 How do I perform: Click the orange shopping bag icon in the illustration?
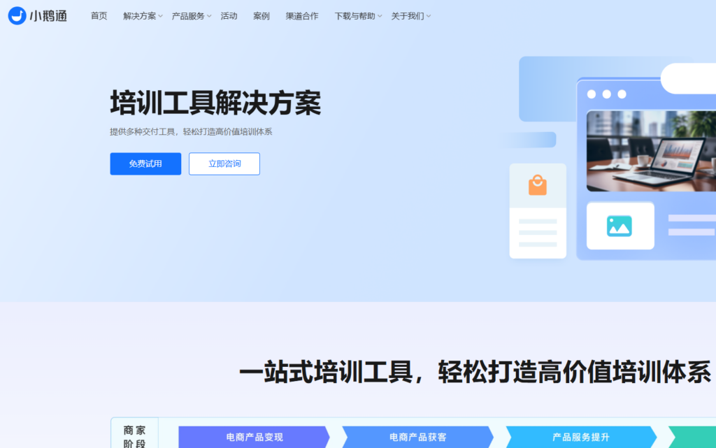tap(538, 183)
